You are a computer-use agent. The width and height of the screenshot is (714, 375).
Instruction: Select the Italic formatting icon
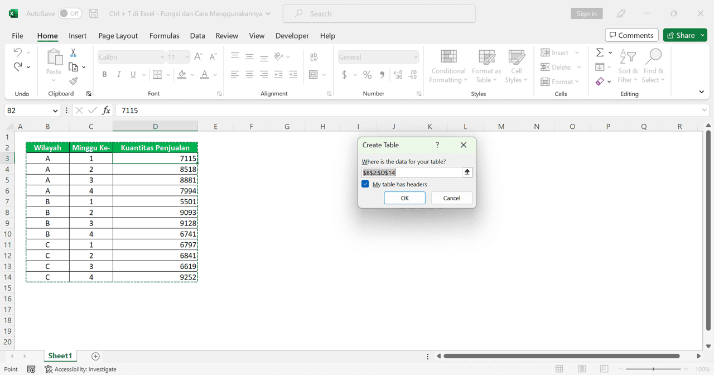click(118, 74)
